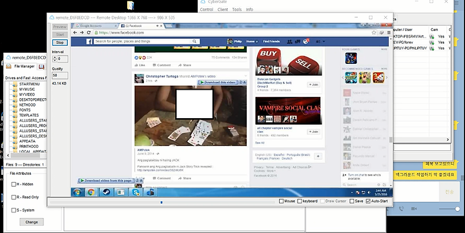Screen dimensions: 465x233
Task: Click recommended games right arrow
Action: 386,77
